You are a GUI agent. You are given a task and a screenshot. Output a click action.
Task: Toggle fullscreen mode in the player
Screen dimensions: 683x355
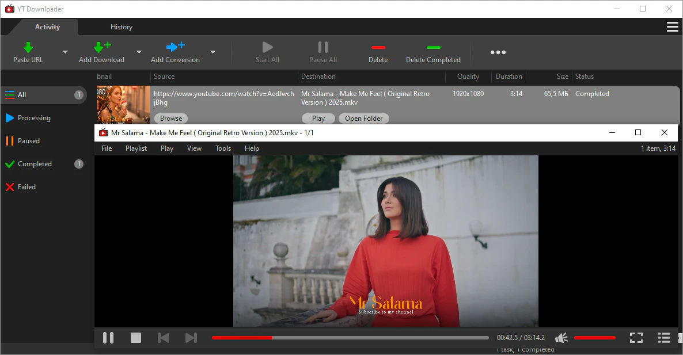tap(636, 338)
